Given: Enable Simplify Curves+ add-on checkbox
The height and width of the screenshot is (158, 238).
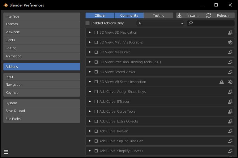Looking at the screenshot, I should [x=96, y=151].
